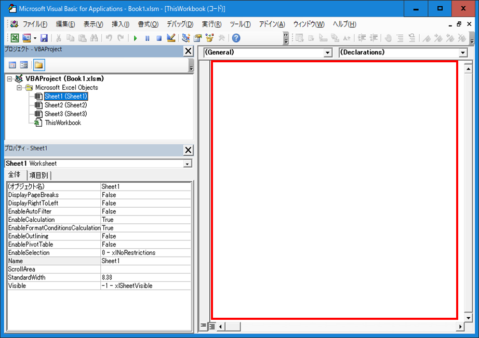
Task: Click the Full Module View button below the code pane
Action: tap(211, 327)
